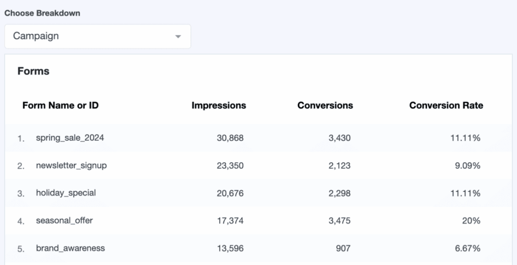The height and width of the screenshot is (265, 517).
Task: Click the Form Name or ID column header
Action: [x=61, y=105]
